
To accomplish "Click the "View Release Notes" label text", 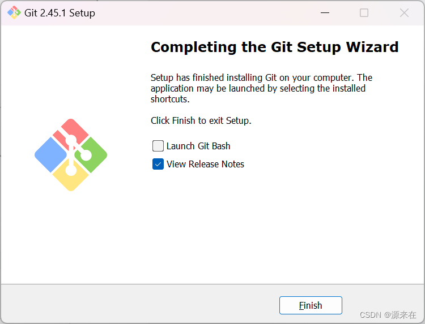I will pyautogui.click(x=205, y=164).
